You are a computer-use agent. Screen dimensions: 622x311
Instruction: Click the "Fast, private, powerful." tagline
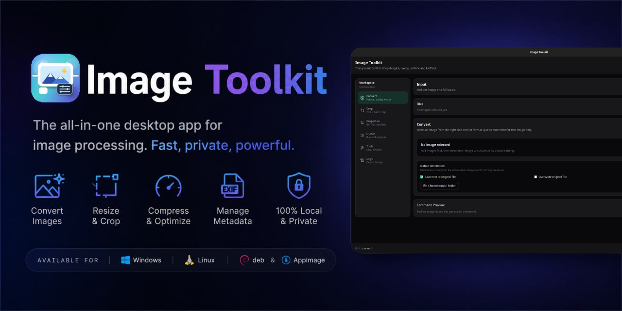pos(223,145)
